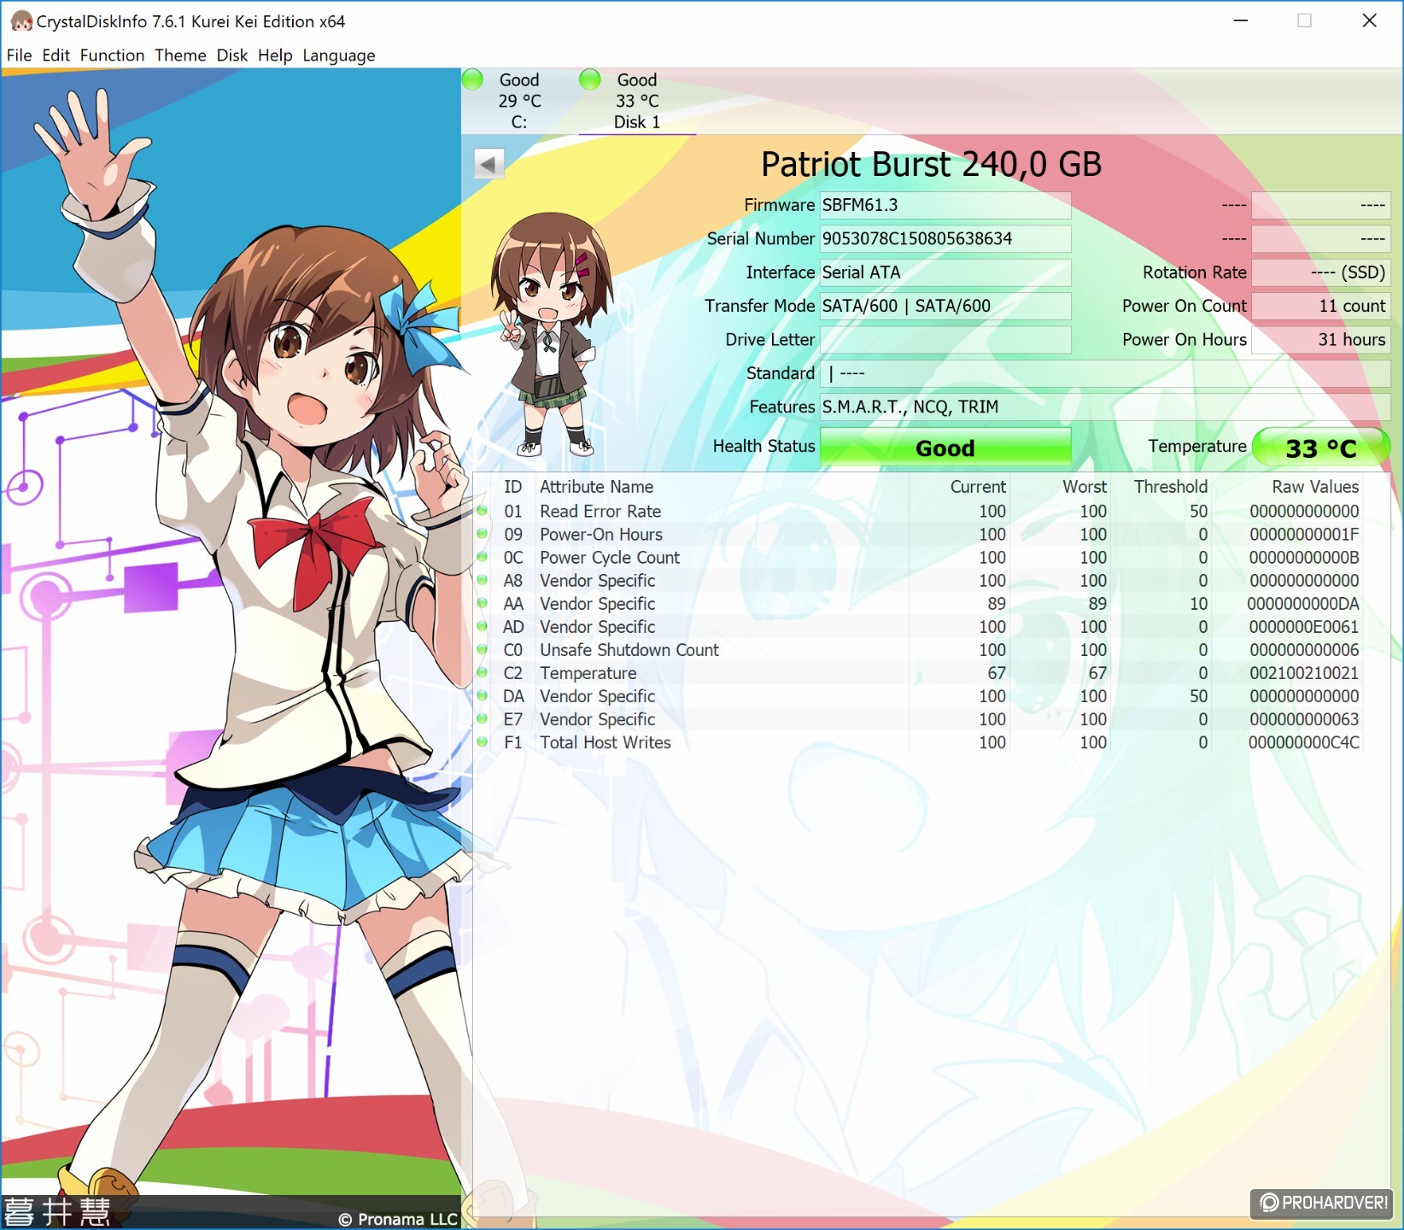Click the green status circle for C: drive

pyautogui.click(x=472, y=79)
